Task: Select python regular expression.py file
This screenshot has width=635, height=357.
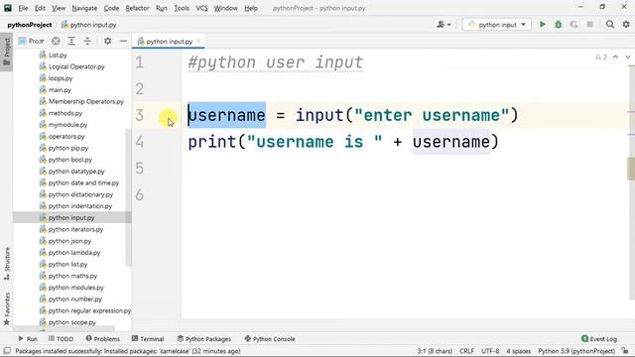Action: click(x=89, y=310)
